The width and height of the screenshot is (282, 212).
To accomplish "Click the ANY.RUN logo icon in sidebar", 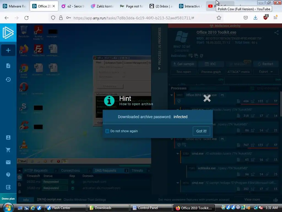I will 8,33.
